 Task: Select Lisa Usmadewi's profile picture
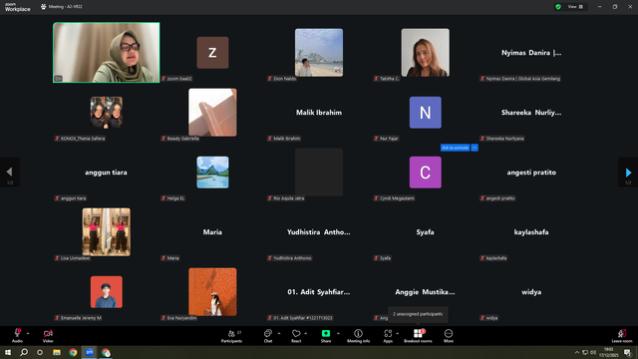(107, 232)
